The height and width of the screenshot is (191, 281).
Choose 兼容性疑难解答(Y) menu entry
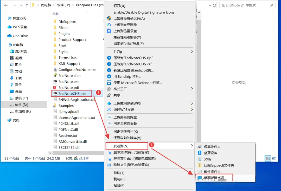pos(127,37)
